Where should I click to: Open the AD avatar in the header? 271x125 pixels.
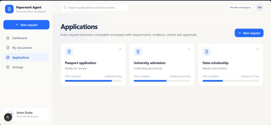pyautogui.click(x=260, y=7)
